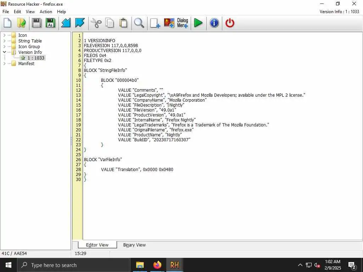363x272 pixels.
Task: Open the Windows Start menu
Action: pyautogui.click(x=9, y=265)
